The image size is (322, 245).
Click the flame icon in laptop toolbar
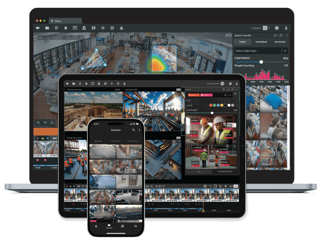[122, 27]
